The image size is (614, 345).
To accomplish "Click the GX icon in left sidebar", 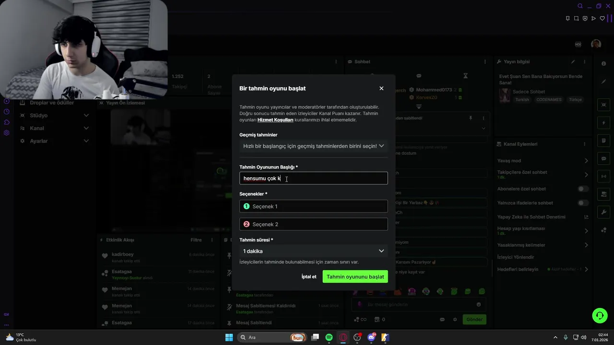I will 6,314.
